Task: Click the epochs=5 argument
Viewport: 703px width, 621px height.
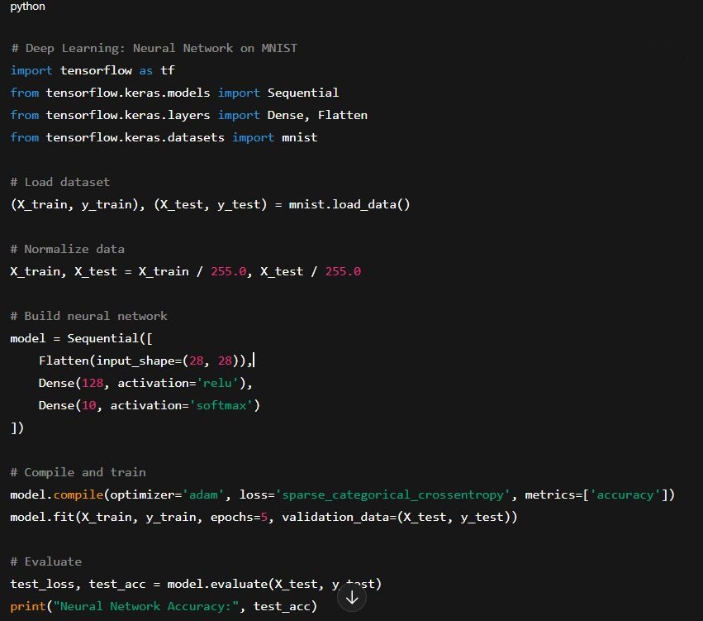Action: 240,518
